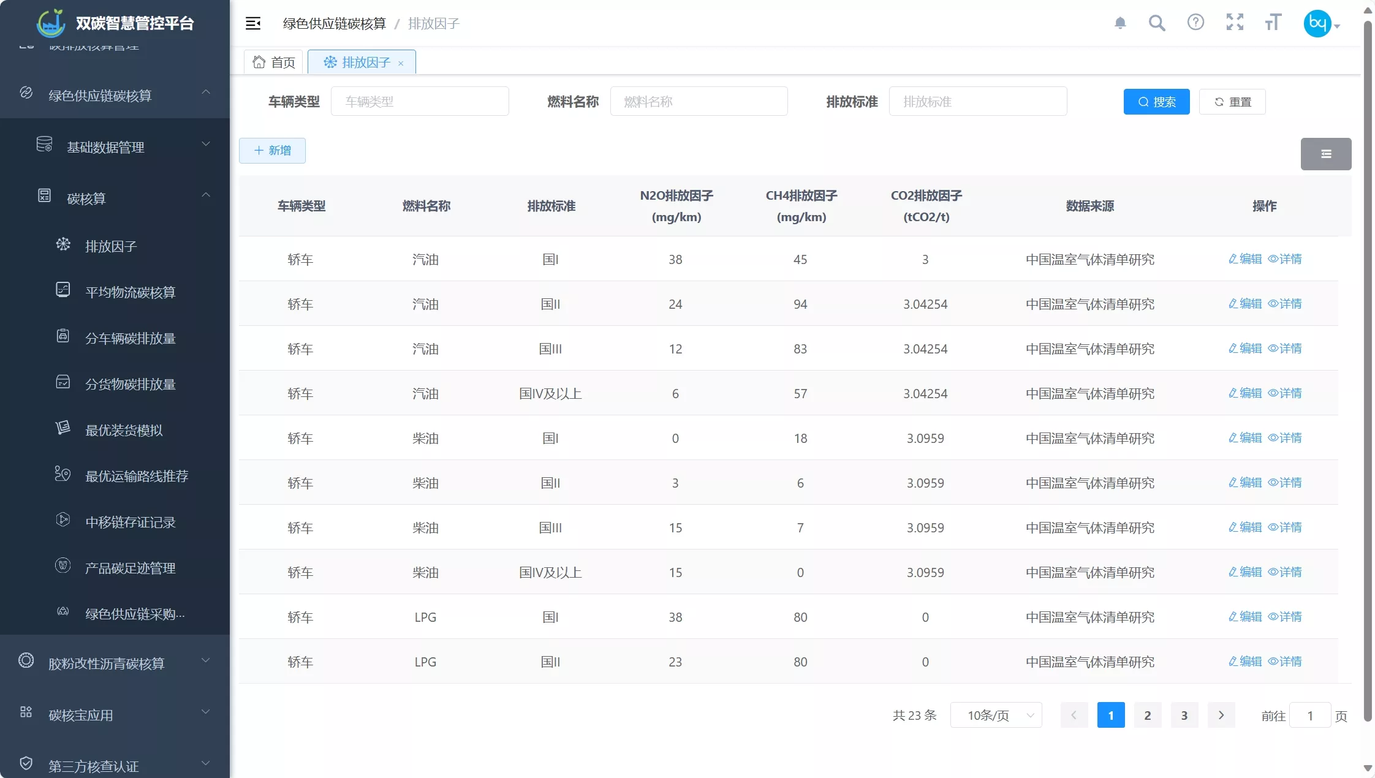Go to page 3
The height and width of the screenshot is (778, 1375).
pyautogui.click(x=1184, y=716)
